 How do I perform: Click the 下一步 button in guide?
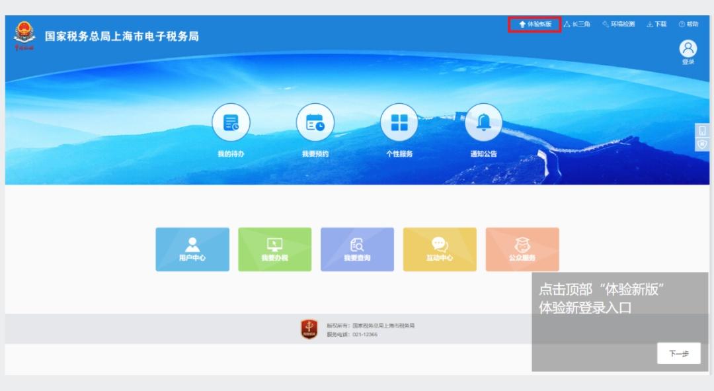[678, 353]
